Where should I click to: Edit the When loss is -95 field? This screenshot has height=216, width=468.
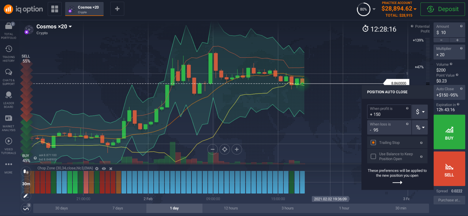[389, 127]
